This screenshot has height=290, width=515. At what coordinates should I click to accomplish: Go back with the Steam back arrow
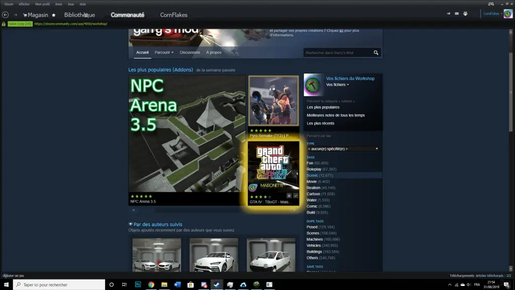point(5,15)
